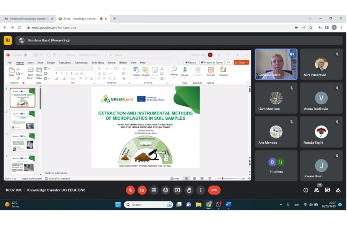Open more options three-dot menu in call bar
The height and width of the screenshot is (246, 347).
click(x=201, y=190)
